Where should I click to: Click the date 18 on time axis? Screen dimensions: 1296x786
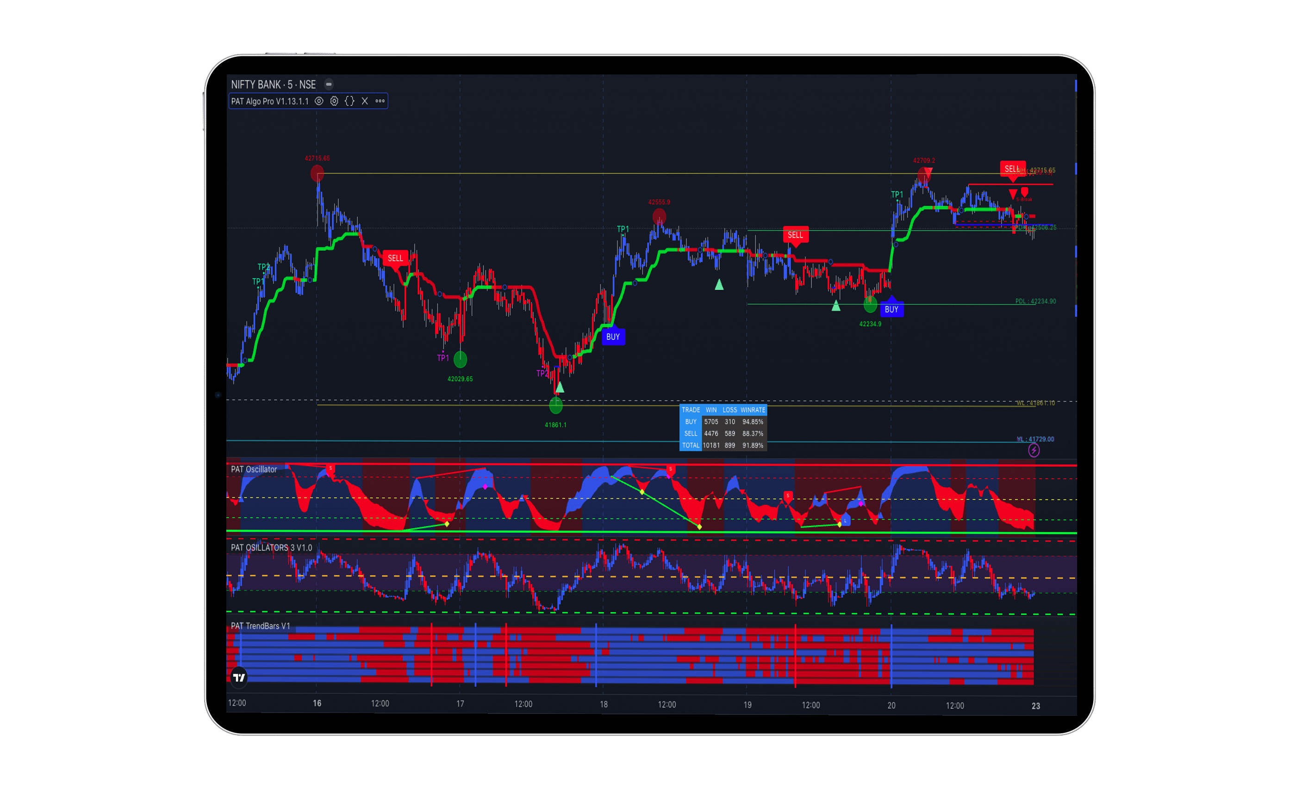[604, 705]
